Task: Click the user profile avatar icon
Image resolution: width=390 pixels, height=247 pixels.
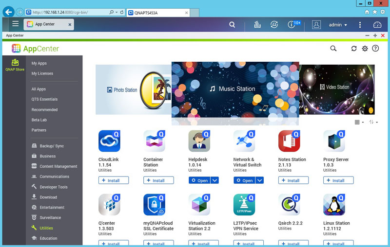Action: (316, 25)
